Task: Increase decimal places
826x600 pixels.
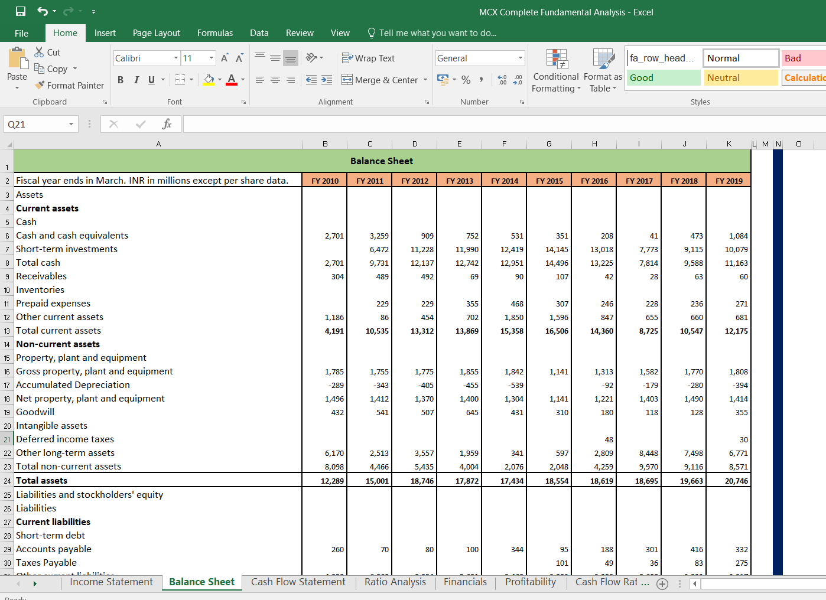Action: [502, 80]
